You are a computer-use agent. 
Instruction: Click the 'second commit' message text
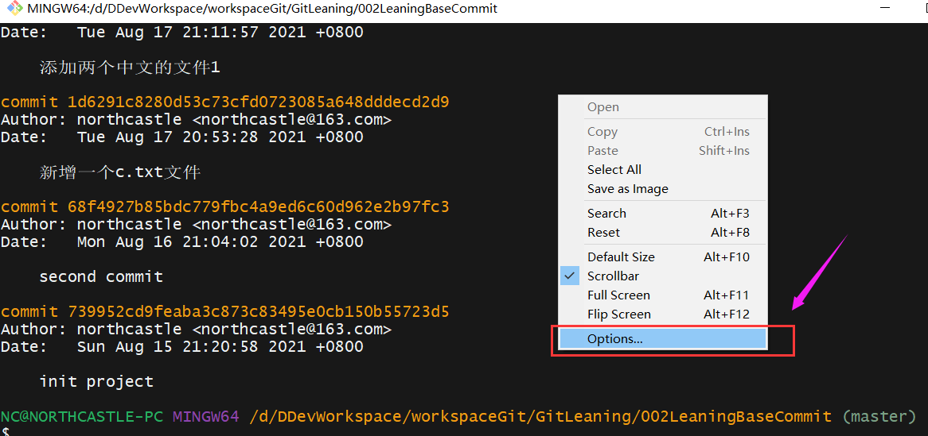coord(101,276)
